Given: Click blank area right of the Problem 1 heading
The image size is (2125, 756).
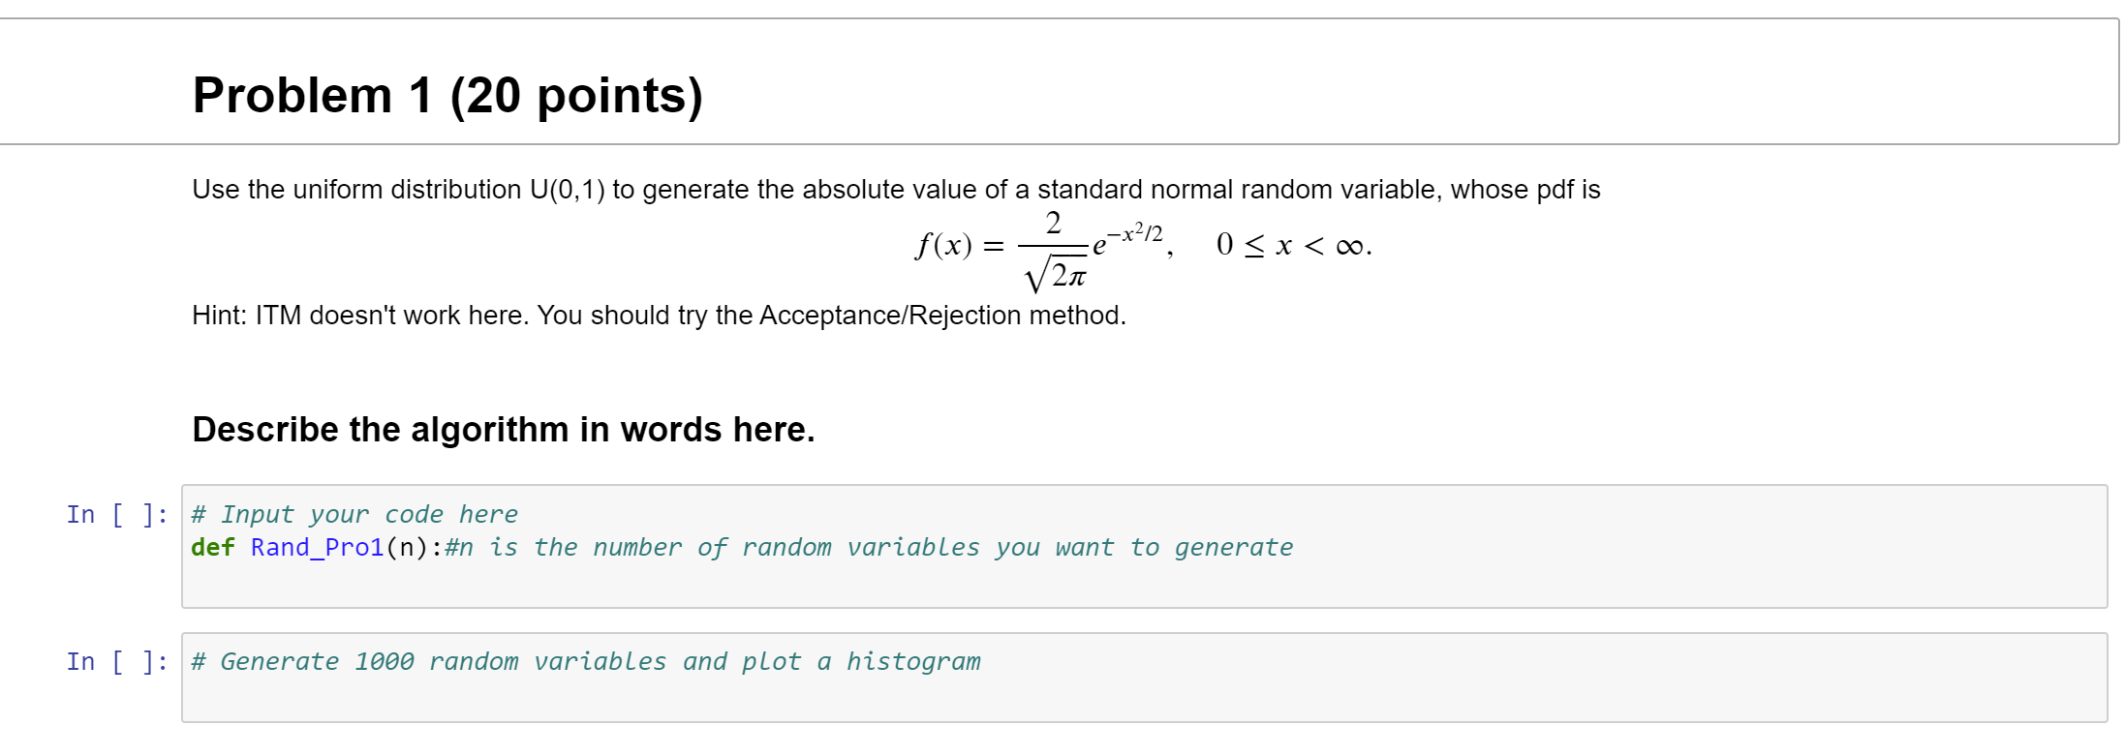Looking at the screenshot, I should pyautogui.click(x=1404, y=95).
